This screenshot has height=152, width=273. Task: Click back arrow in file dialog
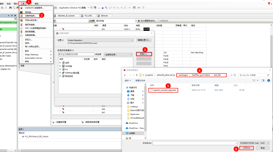pyautogui.click(x=125, y=75)
